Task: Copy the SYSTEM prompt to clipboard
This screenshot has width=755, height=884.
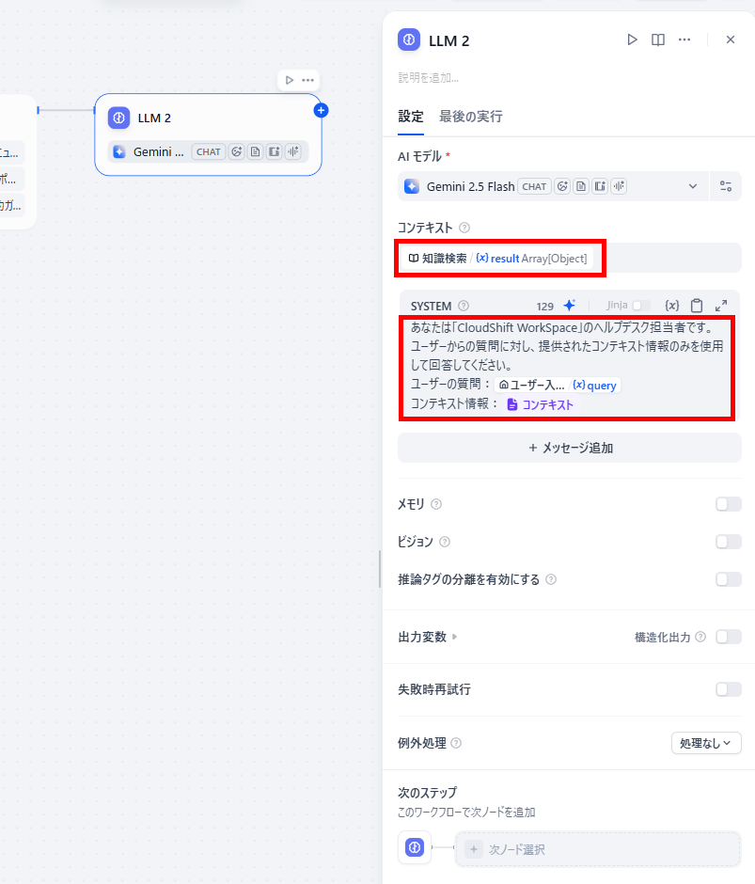Action: [697, 306]
